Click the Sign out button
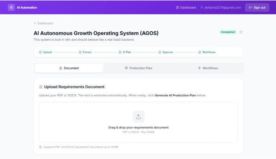Viewport: 276px width, 159px height. point(257,8)
